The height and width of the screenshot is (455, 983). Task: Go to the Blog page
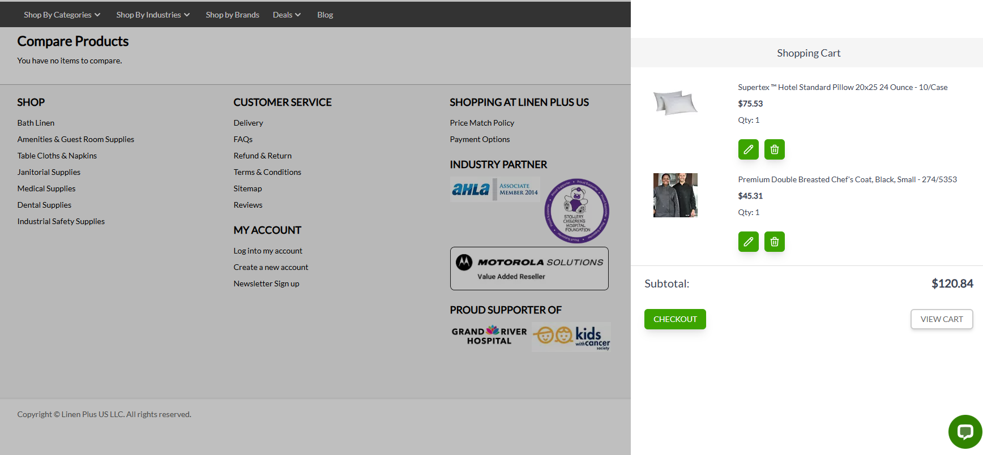coord(325,15)
